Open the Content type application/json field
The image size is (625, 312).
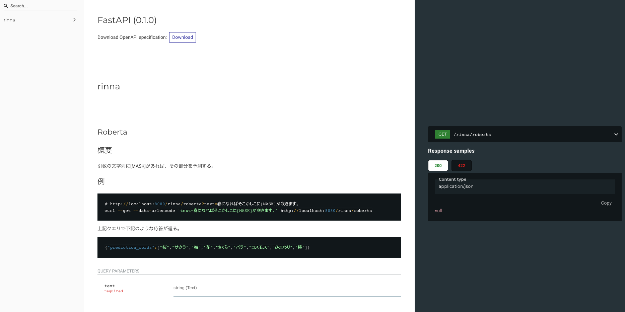point(525,186)
